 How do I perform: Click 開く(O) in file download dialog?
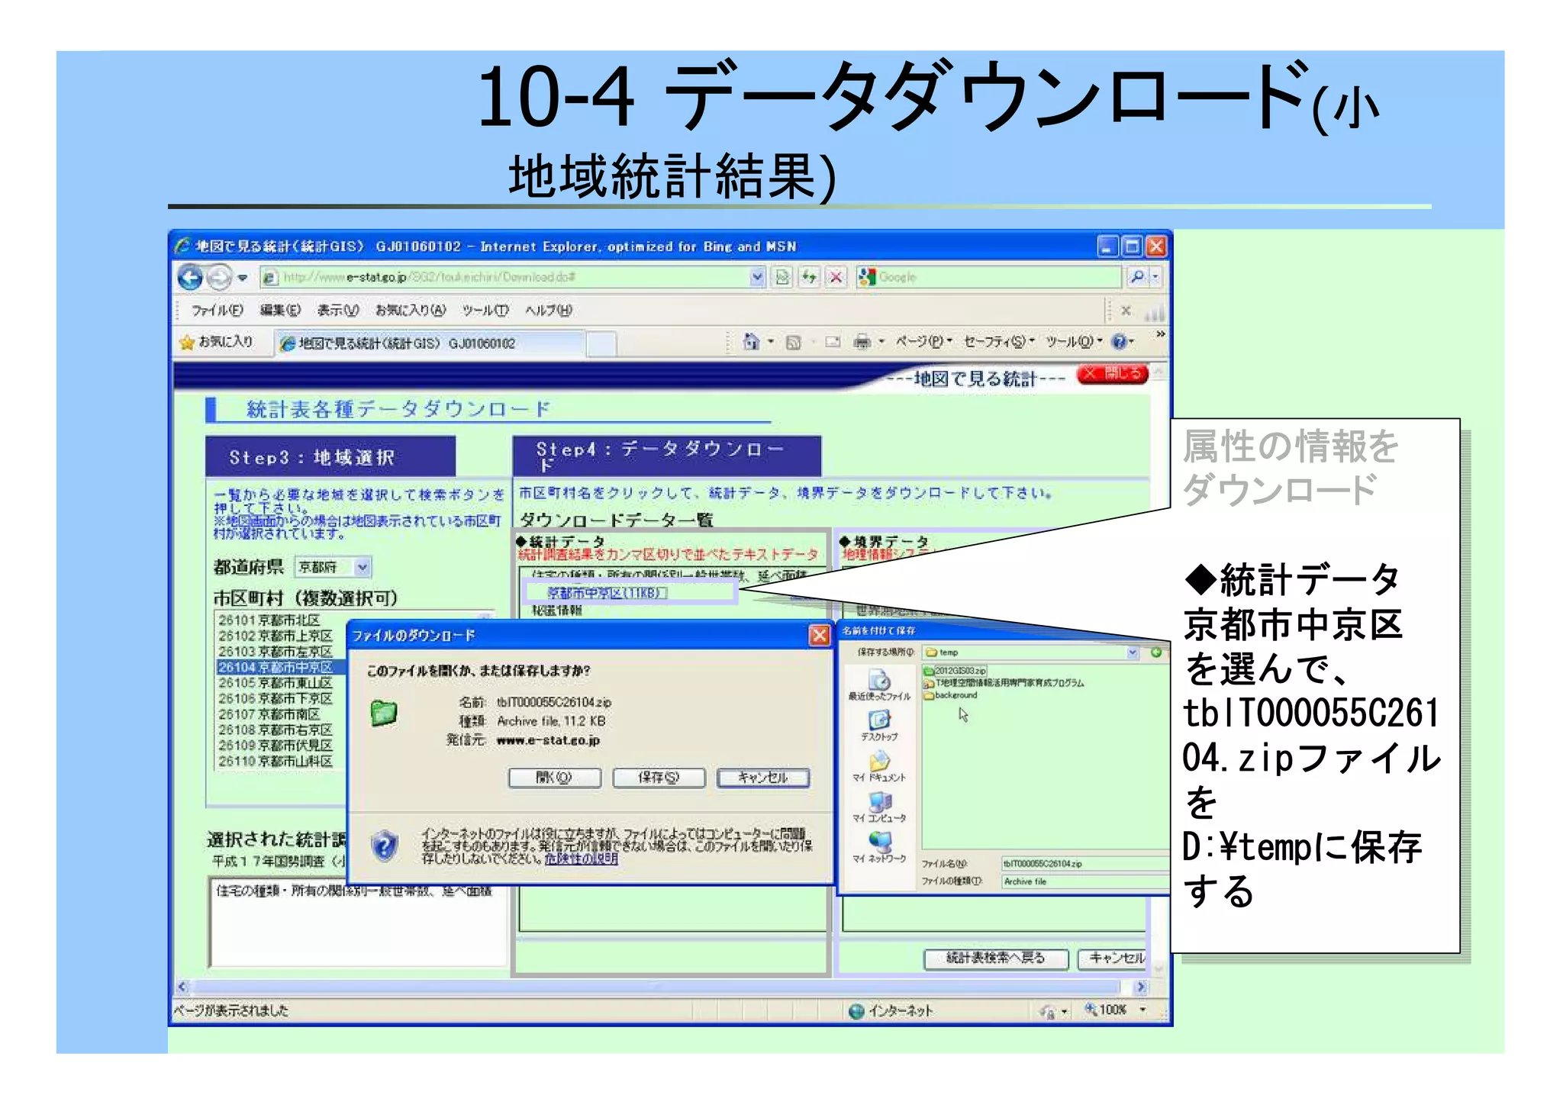(x=555, y=778)
